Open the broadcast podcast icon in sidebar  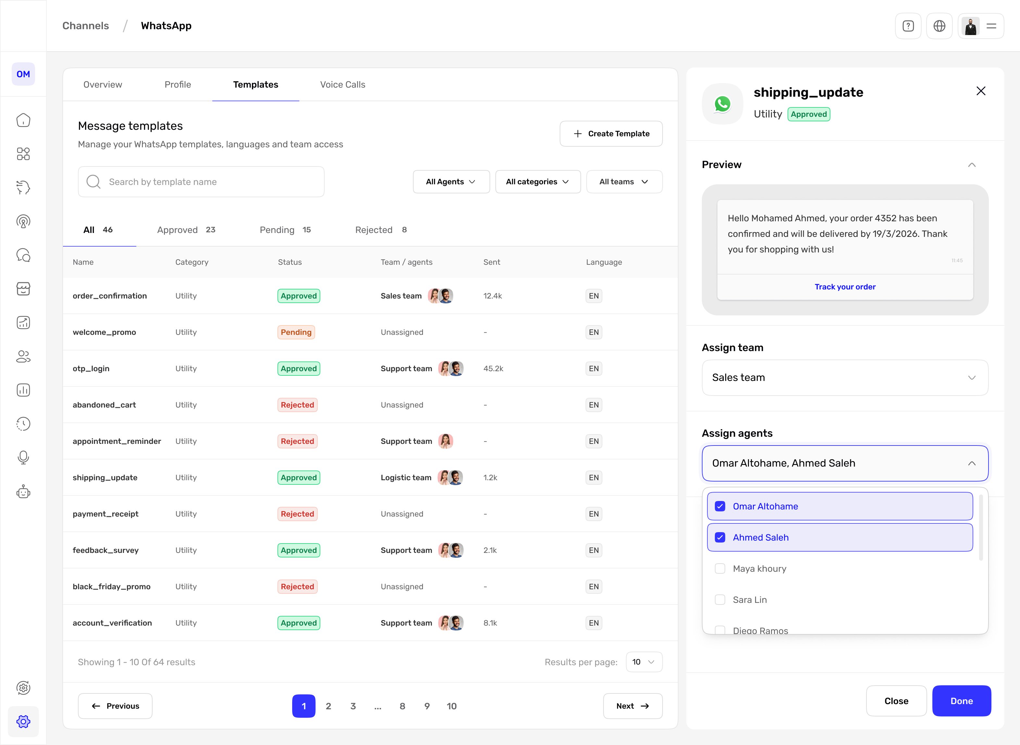point(23,221)
